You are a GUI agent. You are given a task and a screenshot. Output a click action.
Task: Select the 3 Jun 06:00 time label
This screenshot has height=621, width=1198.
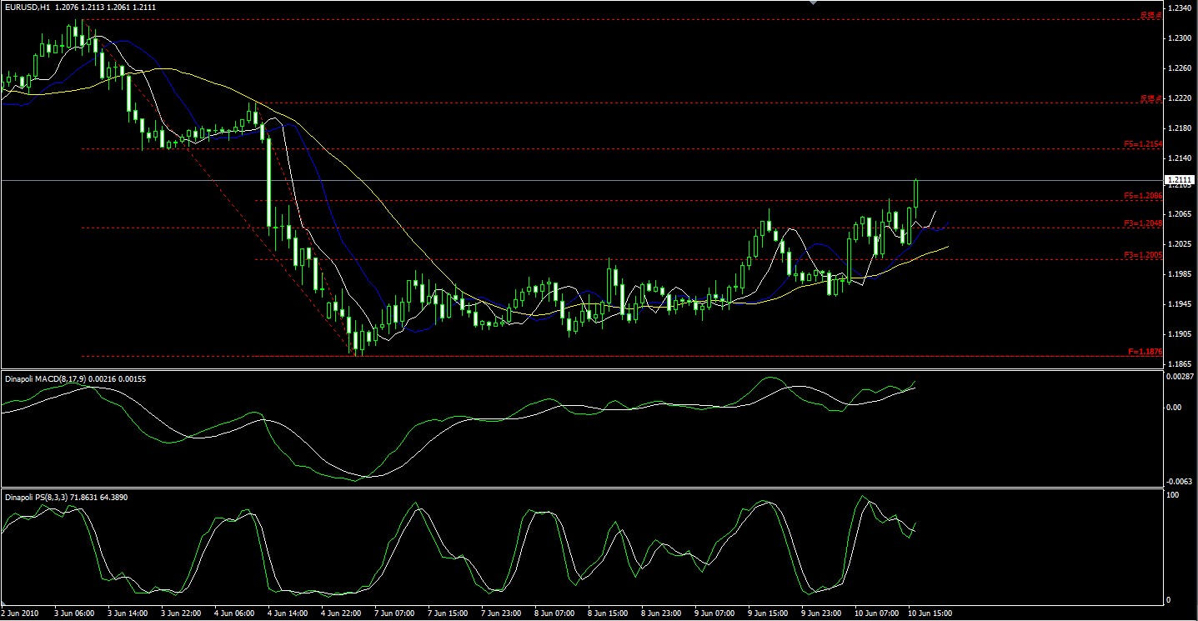pos(73,613)
